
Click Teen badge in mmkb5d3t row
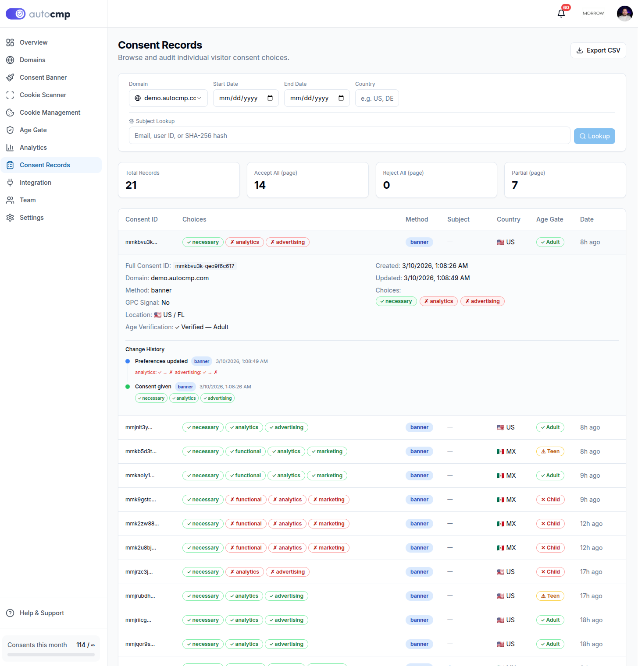point(550,451)
